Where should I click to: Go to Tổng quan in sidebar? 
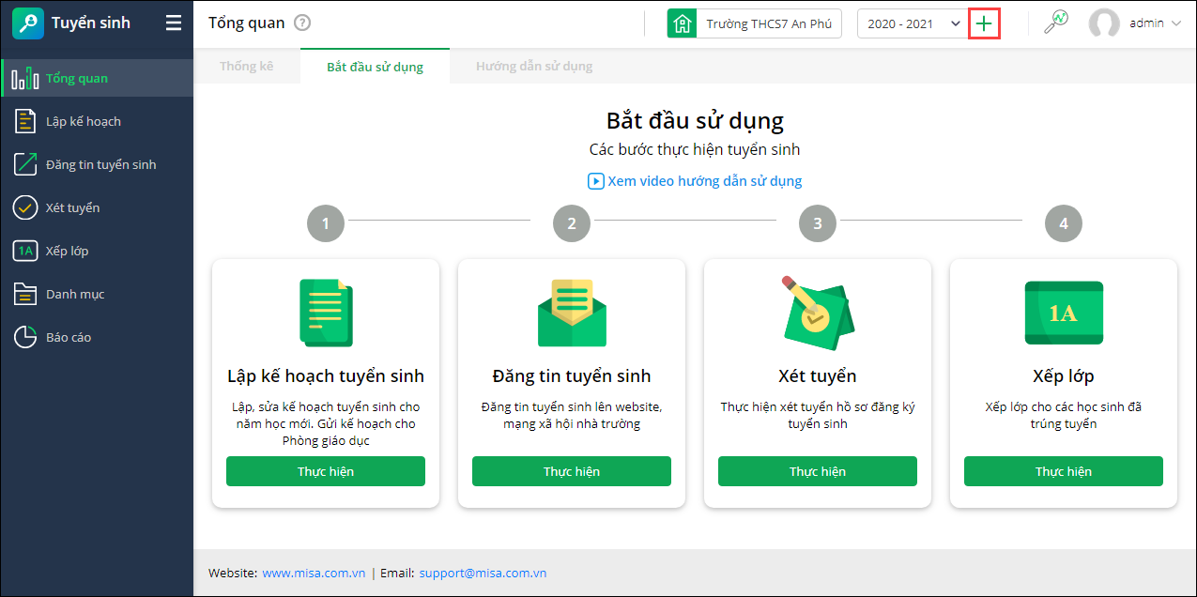coord(97,78)
